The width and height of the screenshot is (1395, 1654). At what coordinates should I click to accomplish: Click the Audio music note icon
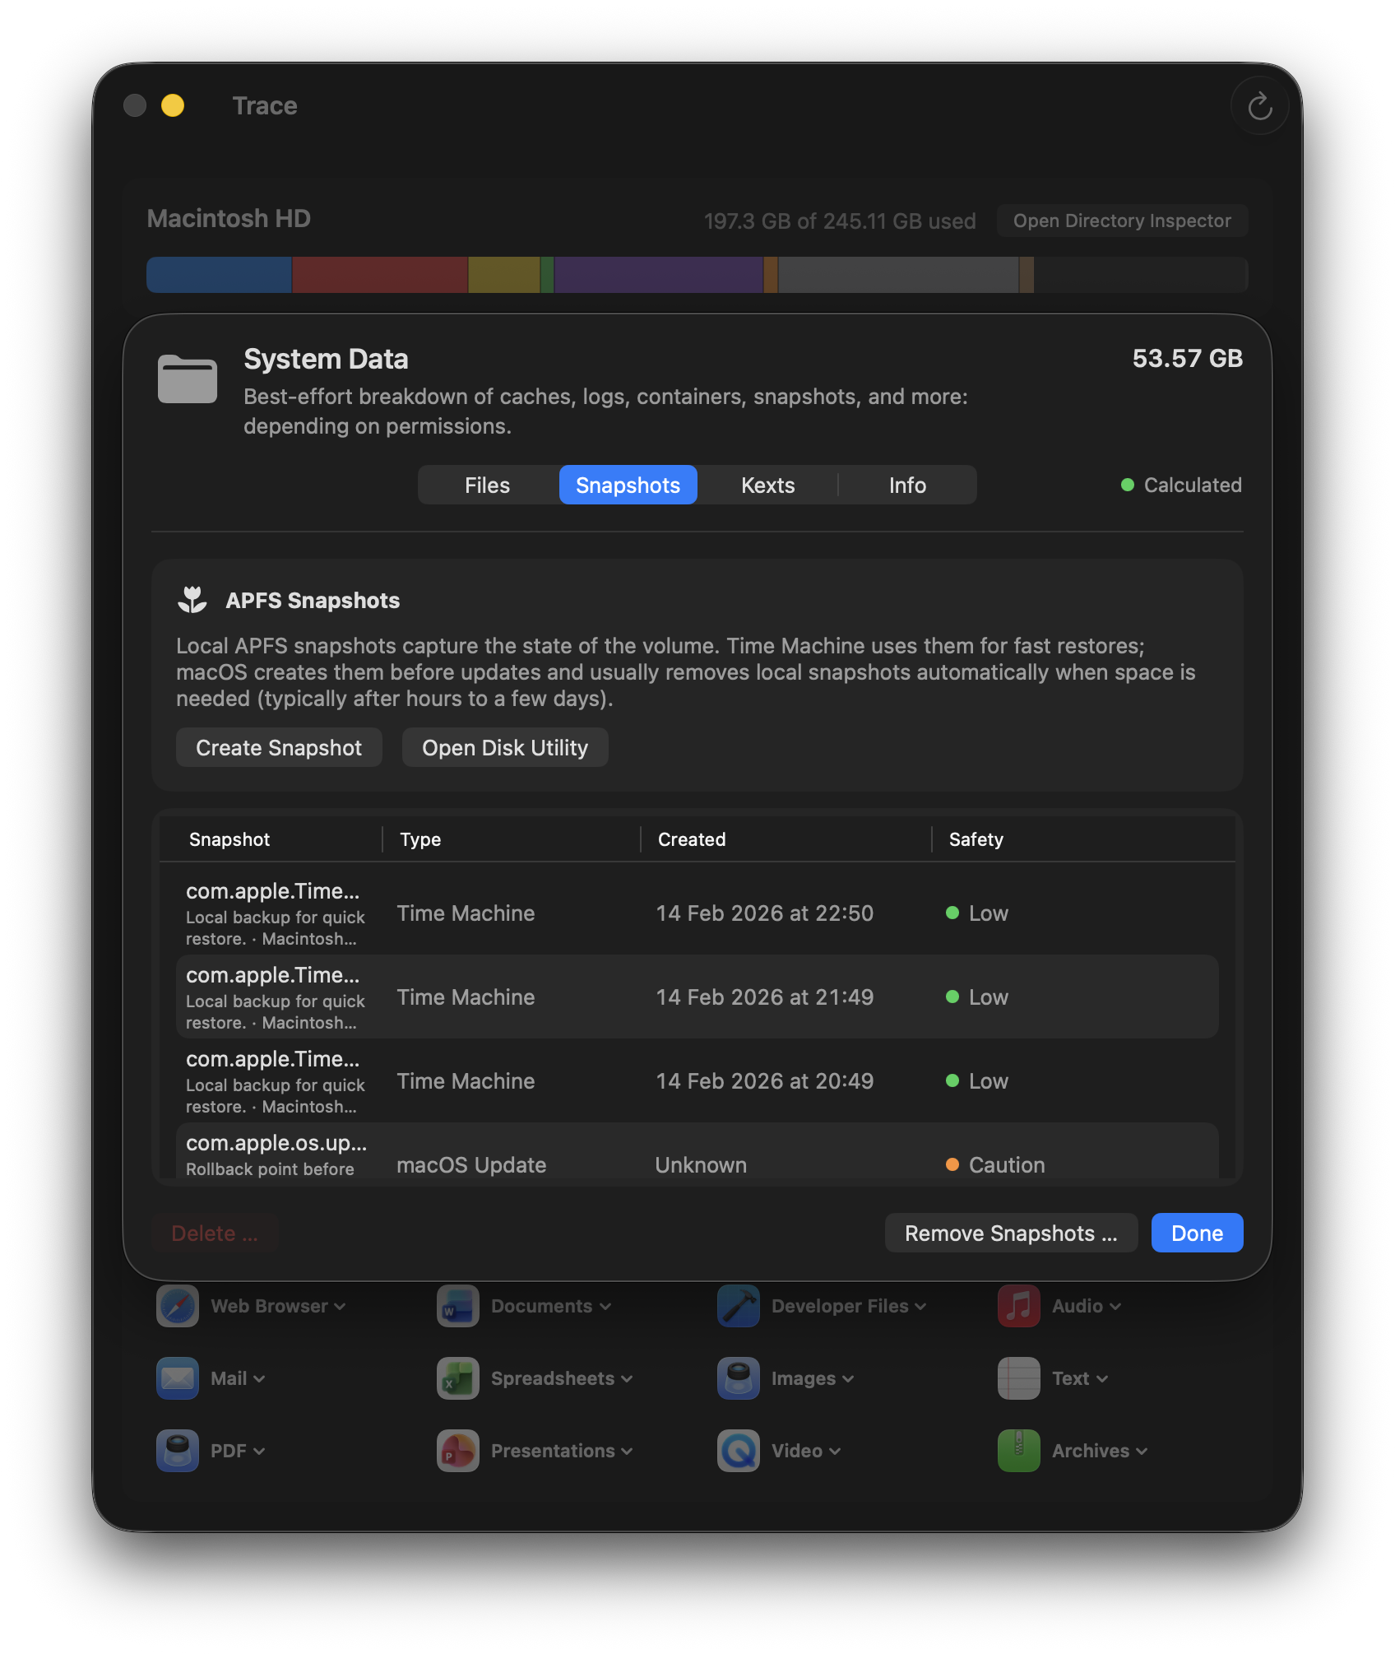click(1018, 1306)
